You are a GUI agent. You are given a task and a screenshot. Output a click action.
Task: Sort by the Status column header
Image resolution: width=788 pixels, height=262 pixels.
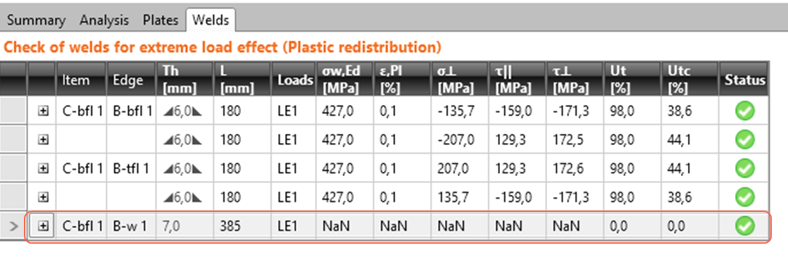click(745, 80)
